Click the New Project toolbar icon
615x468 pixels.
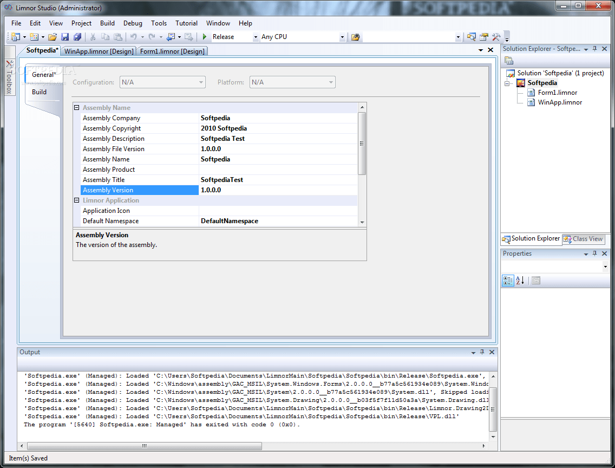point(15,37)
